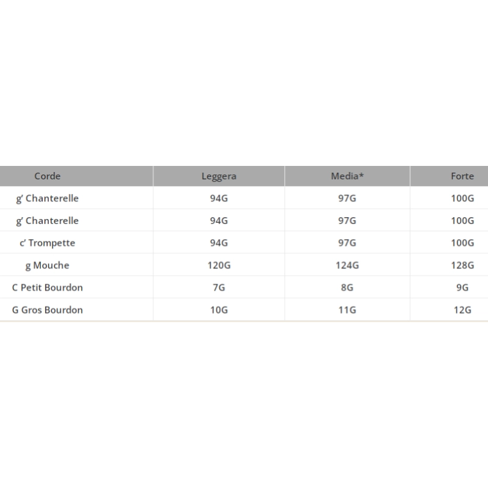Image resolution: width=488 pixels, height=488 pixels.
Task: Click the C Petit Bourdon row label
Action: [48, 287]
